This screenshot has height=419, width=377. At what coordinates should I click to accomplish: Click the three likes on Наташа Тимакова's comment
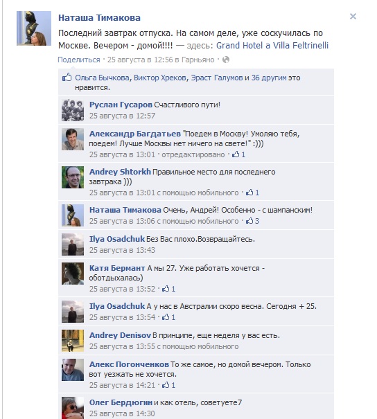[x=257, y=221]
